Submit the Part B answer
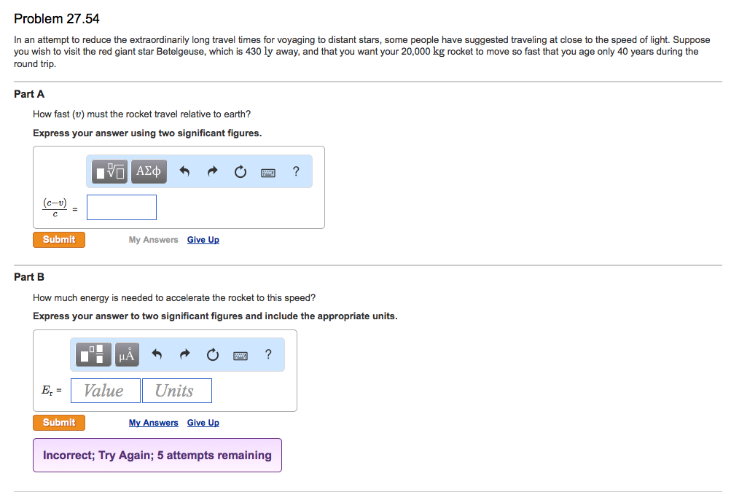 (x=59, y=423)
